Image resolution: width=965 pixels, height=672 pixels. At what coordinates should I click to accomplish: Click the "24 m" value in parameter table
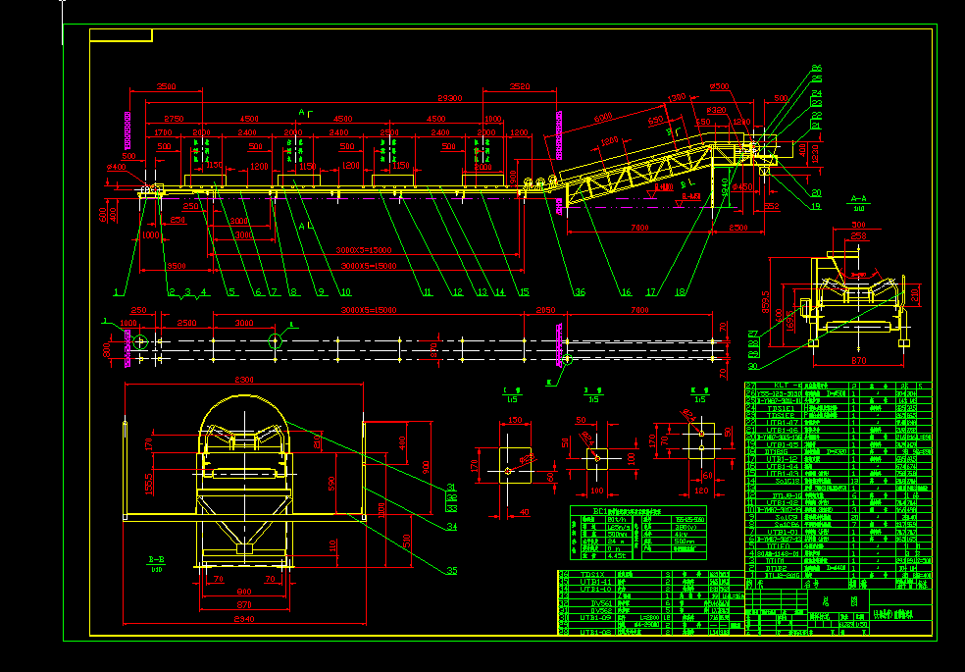[x=615, y=542]
